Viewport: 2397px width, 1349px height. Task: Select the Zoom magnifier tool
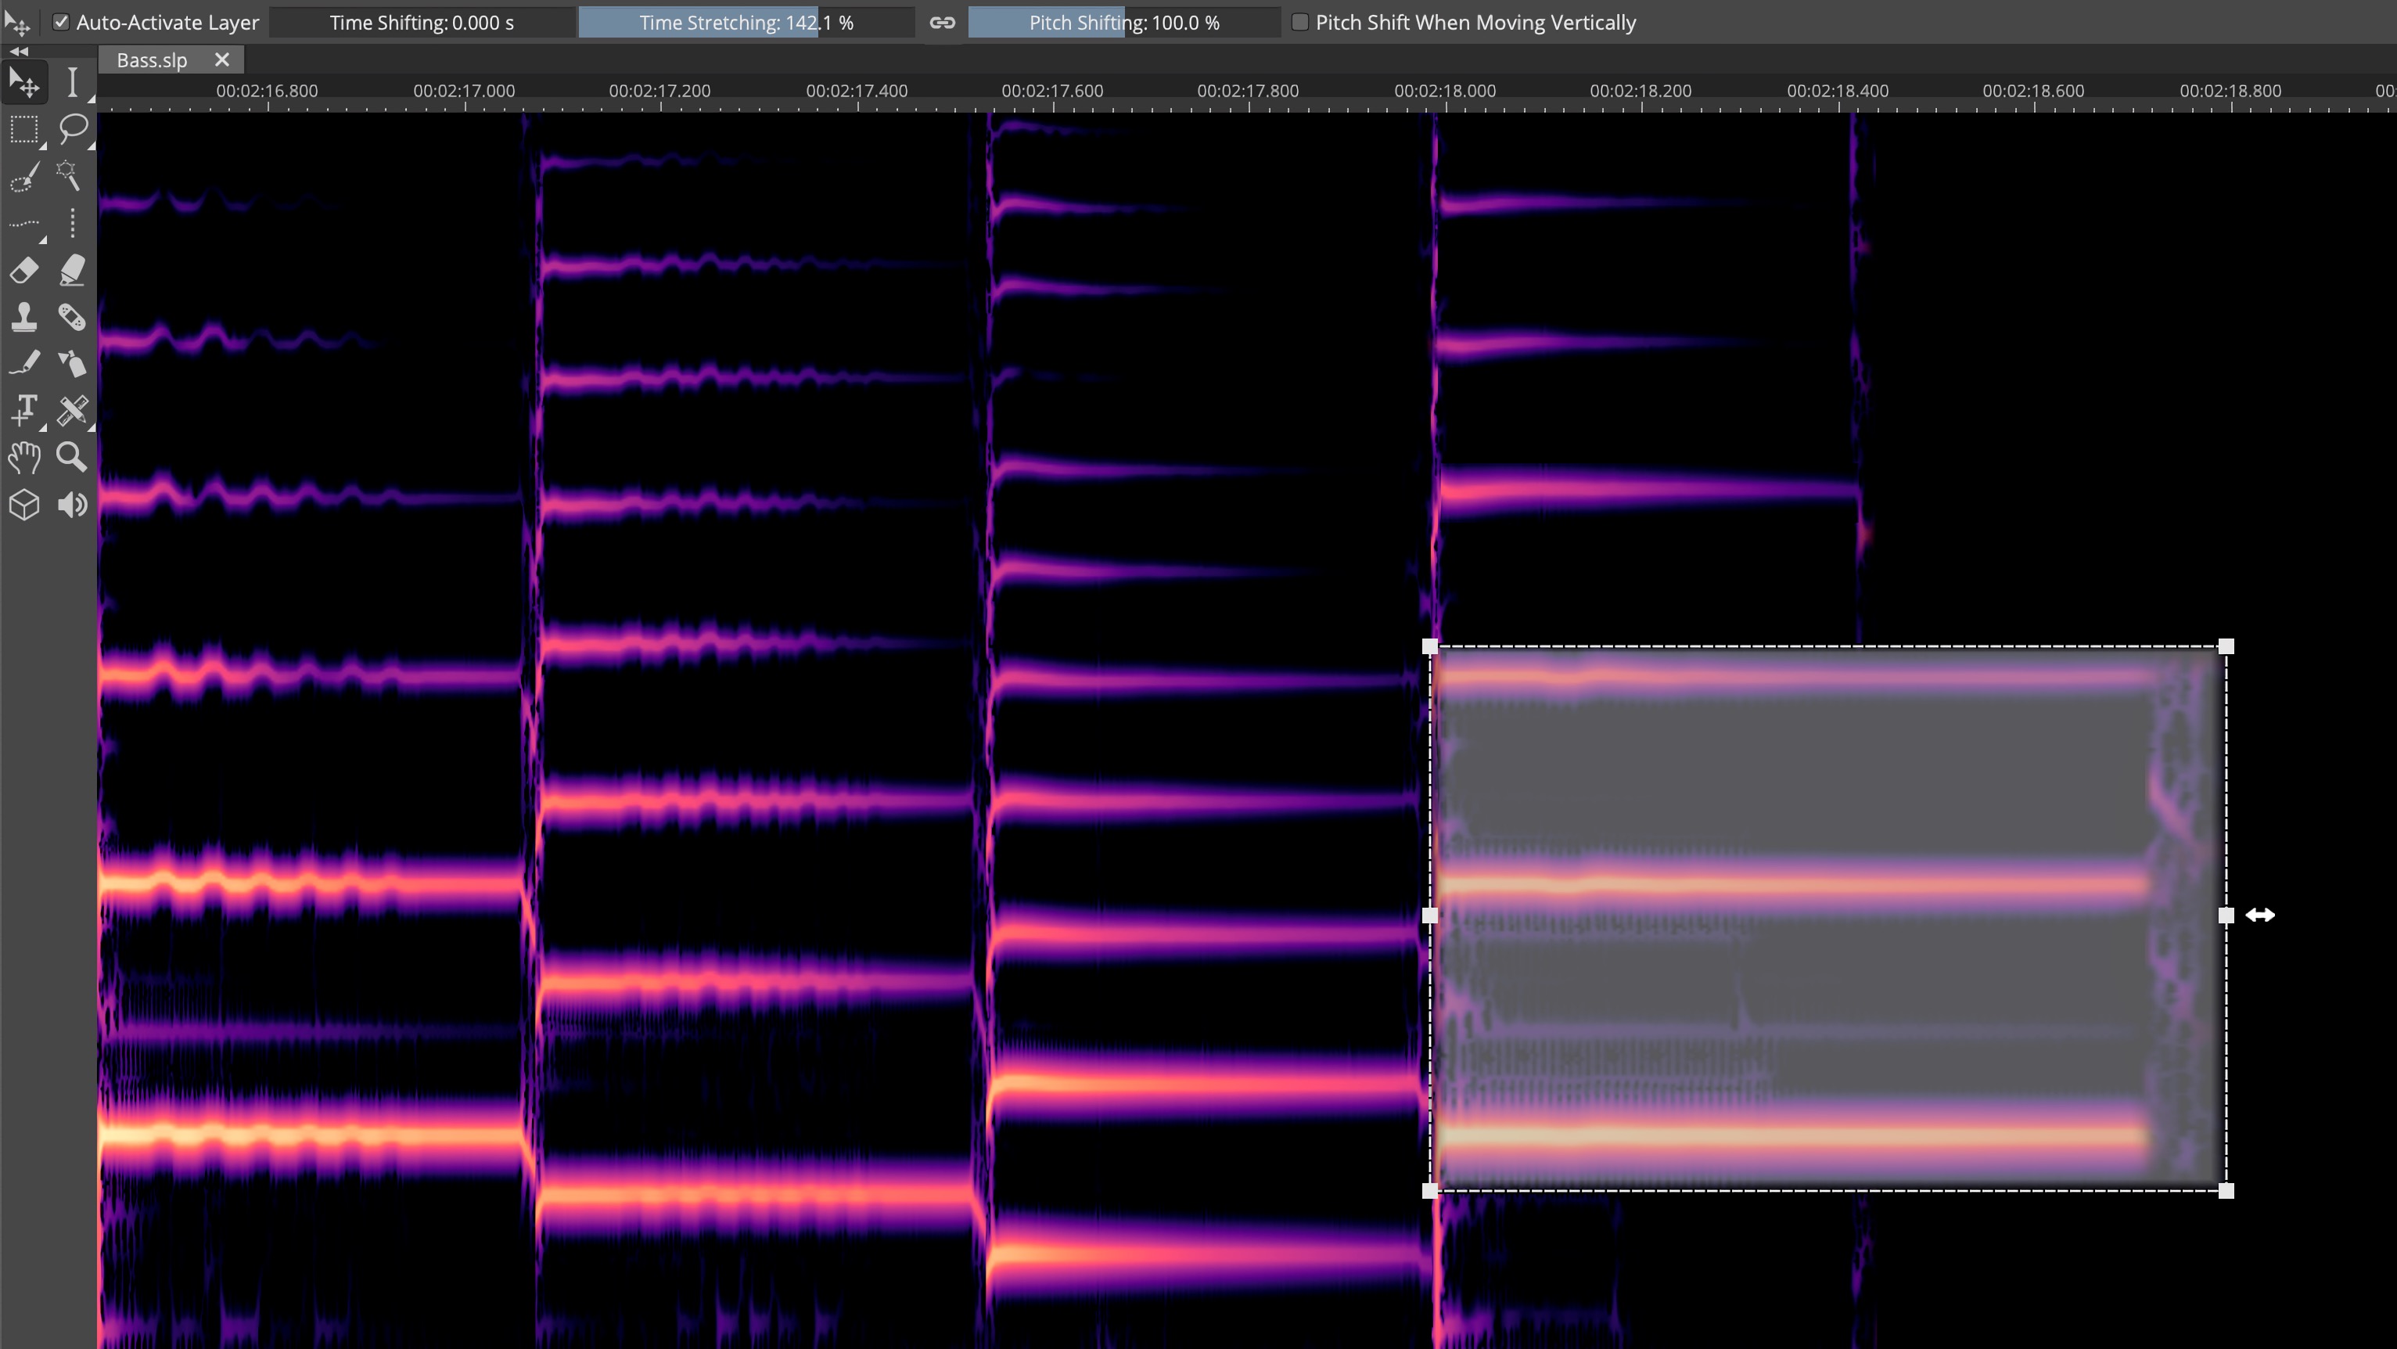(x=73, y=457)
